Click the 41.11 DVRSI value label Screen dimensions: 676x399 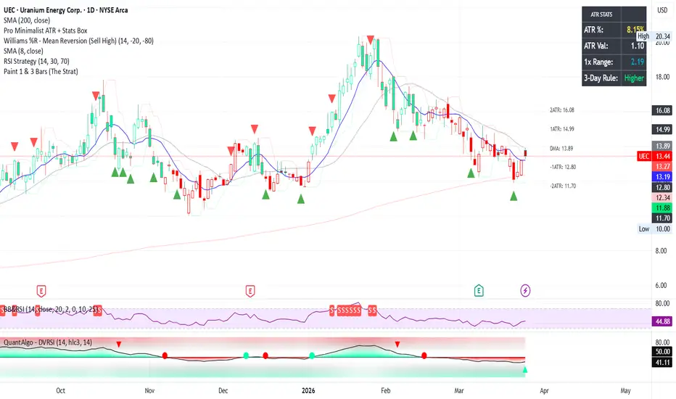(x=663, y=363)
